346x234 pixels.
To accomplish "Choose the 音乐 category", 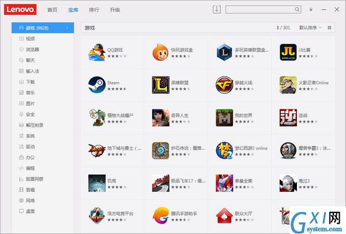I will (x=43, y=93).
